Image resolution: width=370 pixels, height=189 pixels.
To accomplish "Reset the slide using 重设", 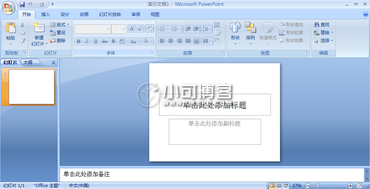I will 58,33.
